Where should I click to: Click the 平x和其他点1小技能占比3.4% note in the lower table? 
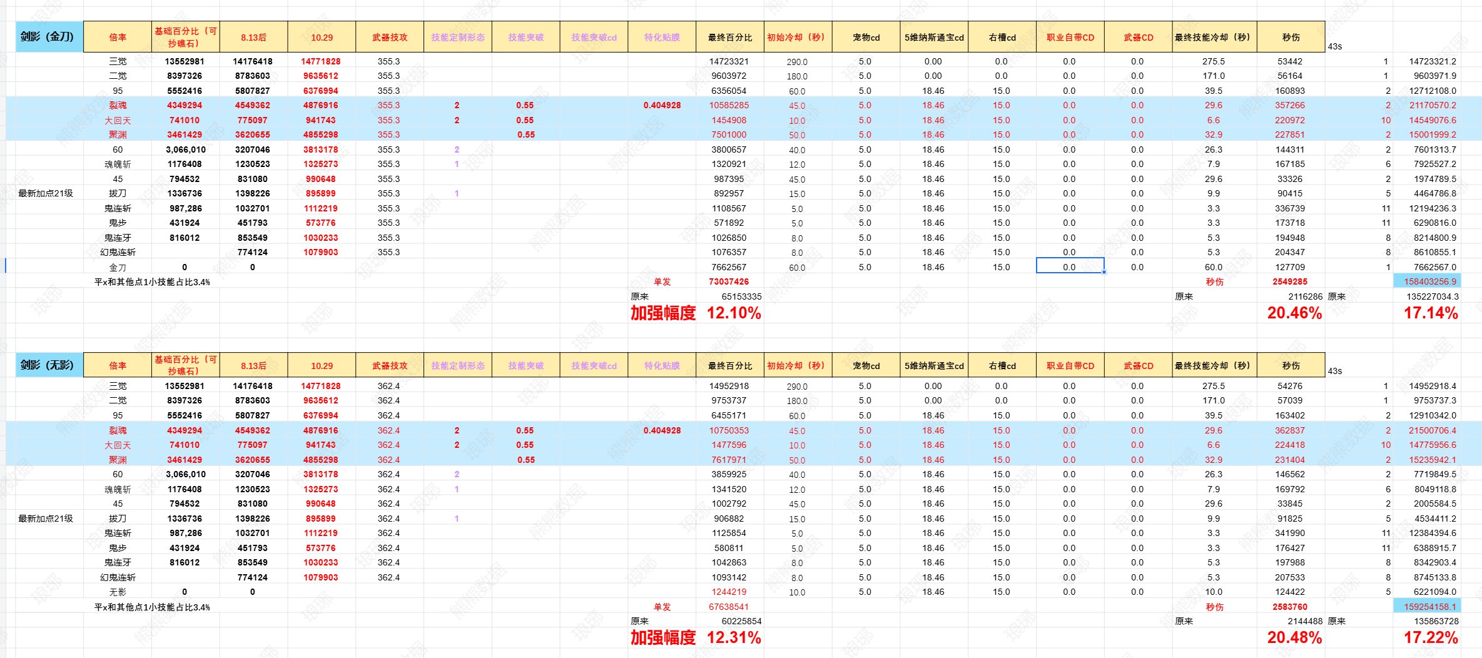coord(152,607)
